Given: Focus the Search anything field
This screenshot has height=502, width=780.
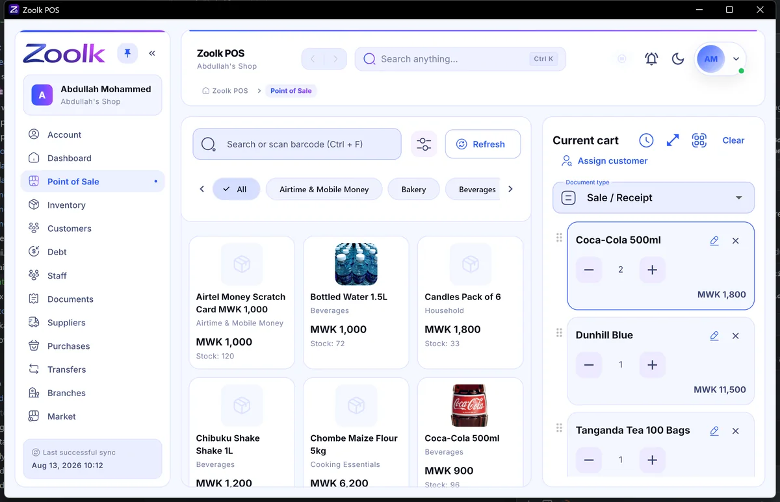Looking at the screenshot, I should click(x=460, y=59).
